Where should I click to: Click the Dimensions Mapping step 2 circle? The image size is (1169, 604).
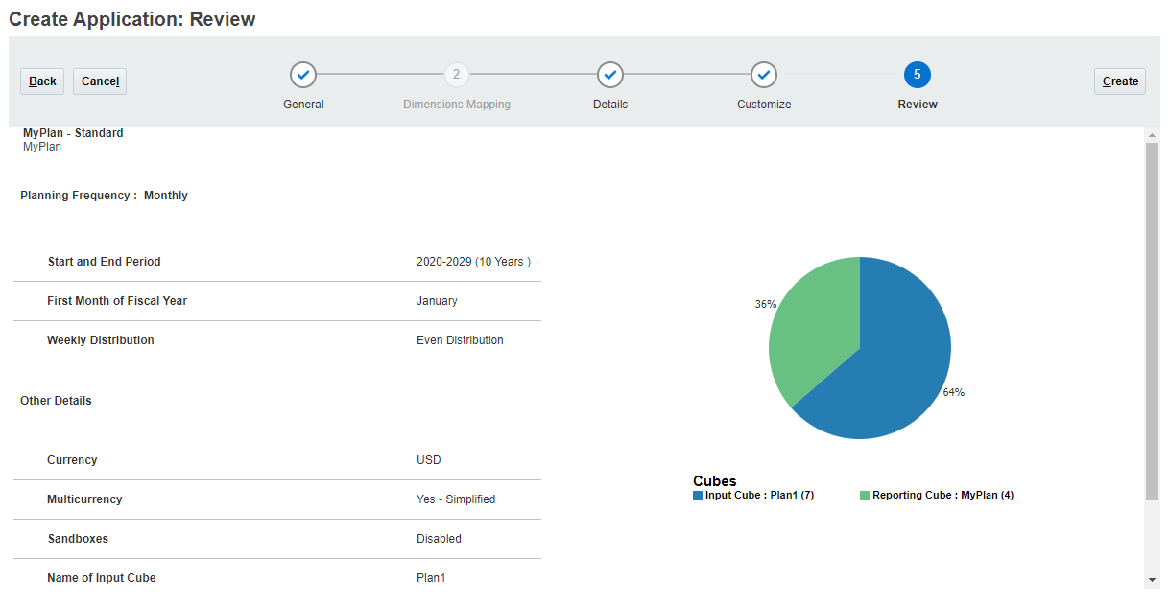pyautogui.click(x=457, y=75)
